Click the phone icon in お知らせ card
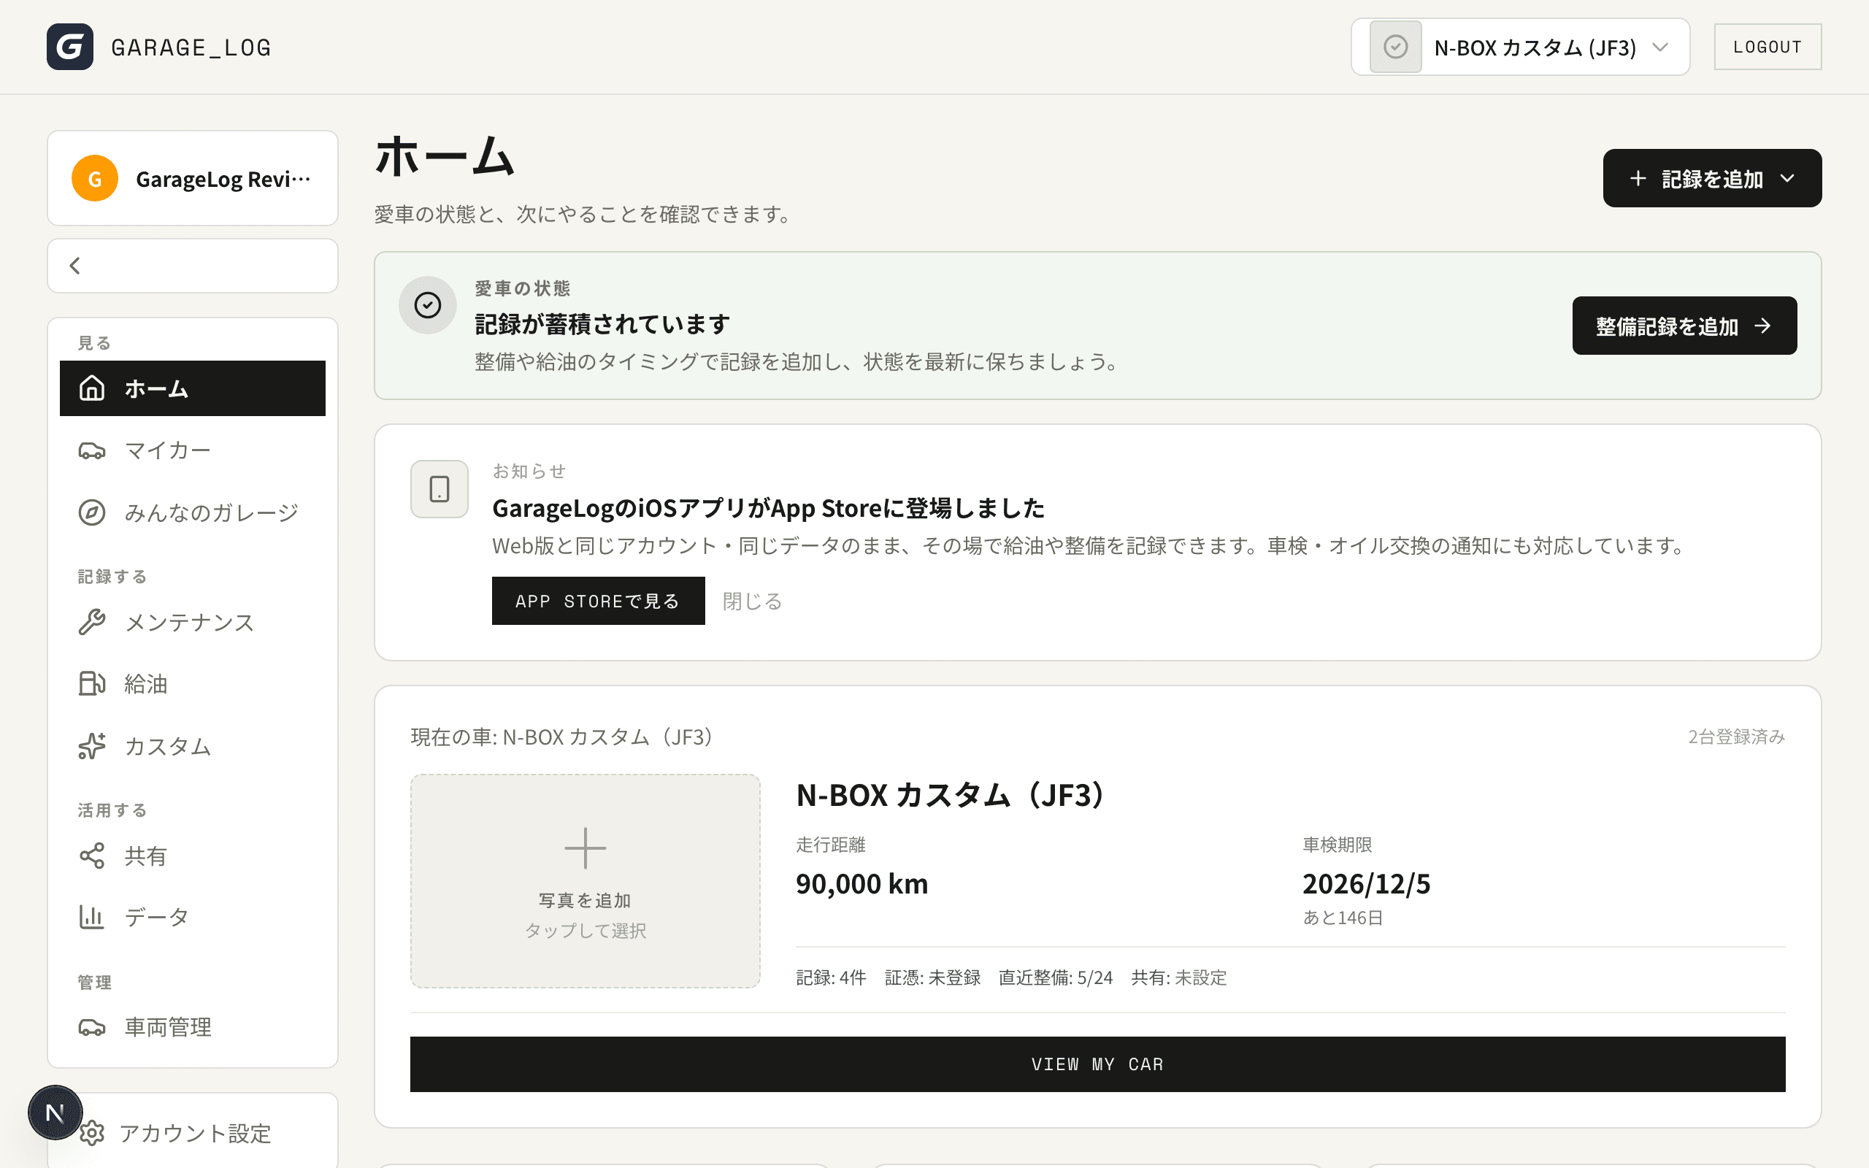 click(x=439, y=489)
